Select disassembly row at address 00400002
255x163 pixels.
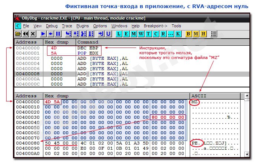132,58
